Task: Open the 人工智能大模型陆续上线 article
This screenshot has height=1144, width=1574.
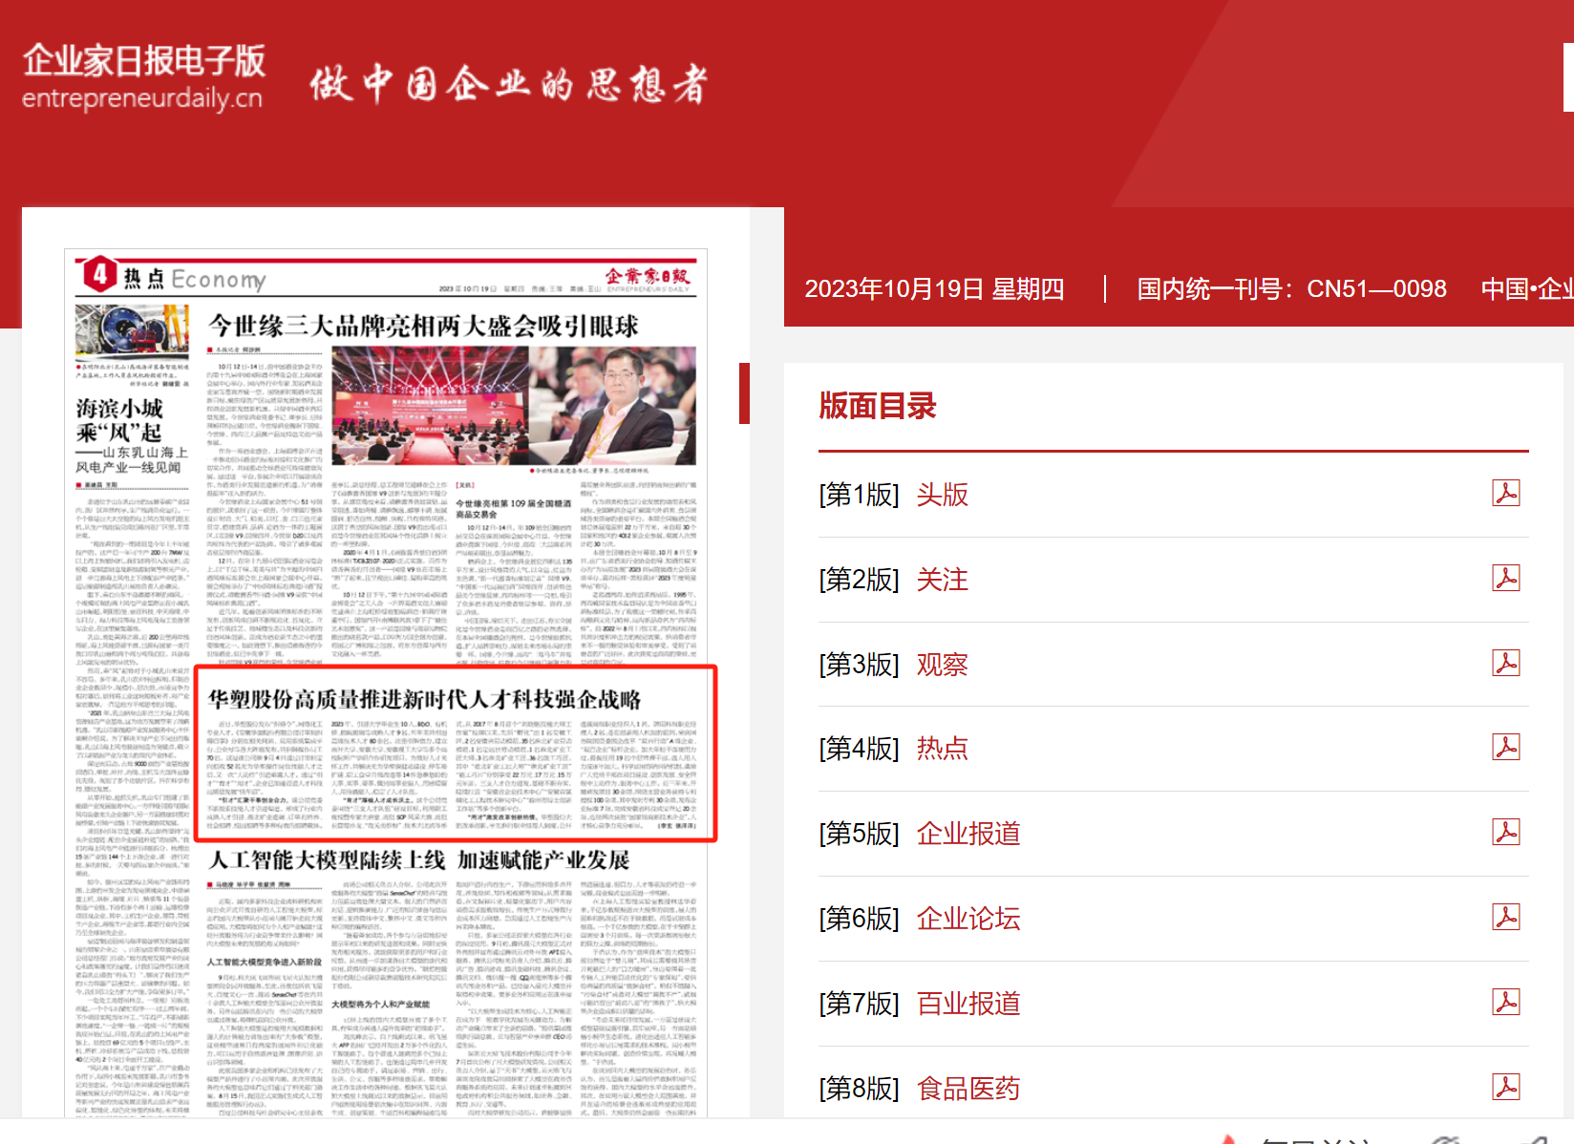Action: [x=418, y=860]
